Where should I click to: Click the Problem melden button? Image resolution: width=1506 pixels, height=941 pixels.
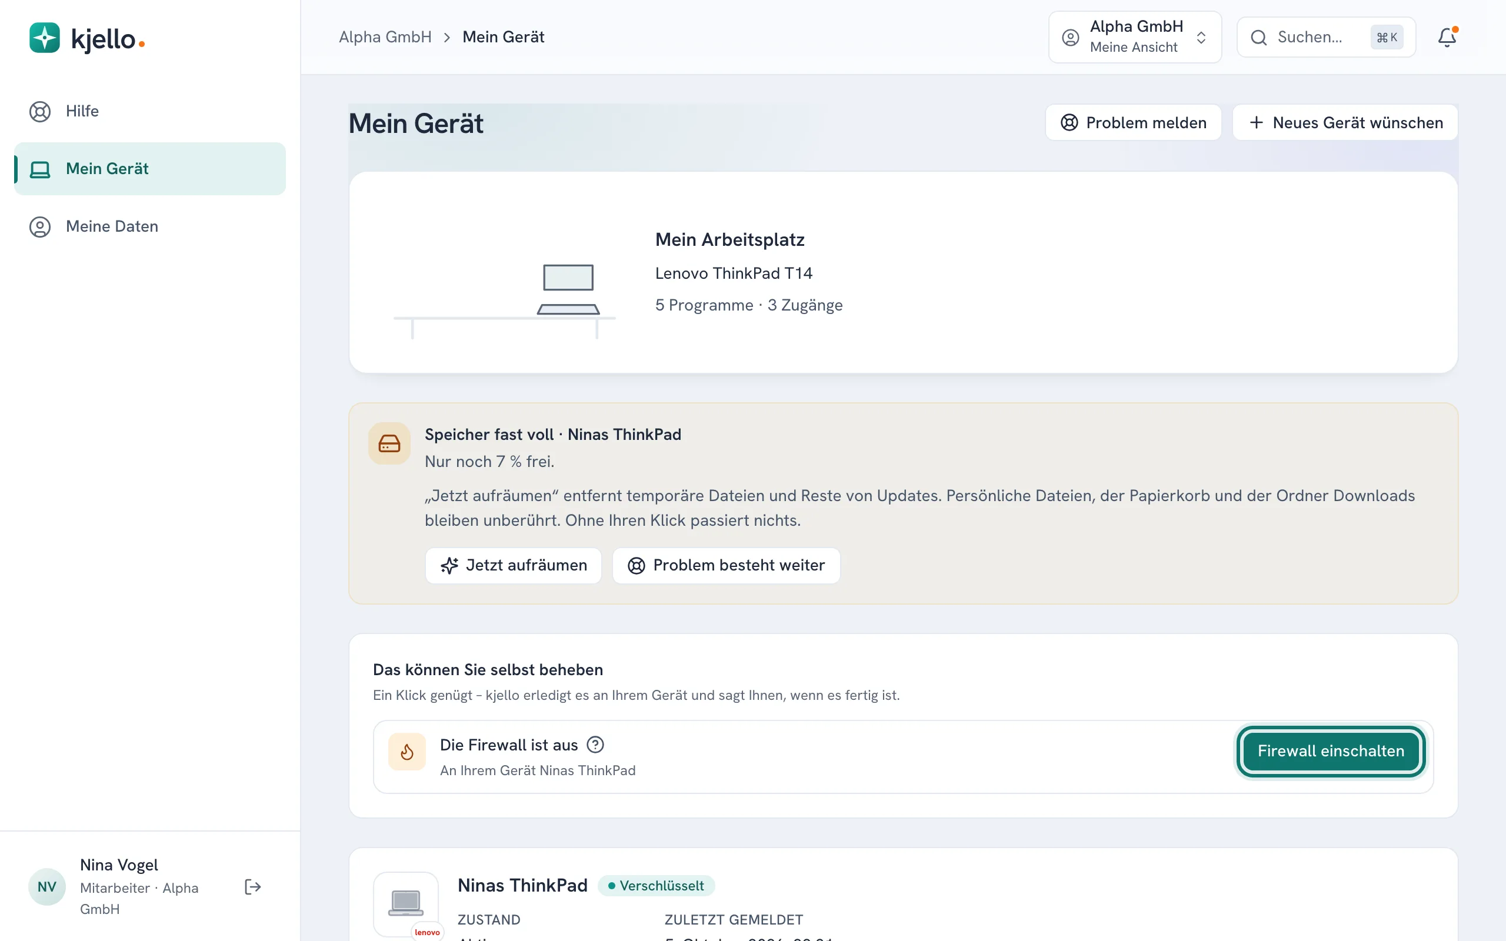coord(1133,122)
